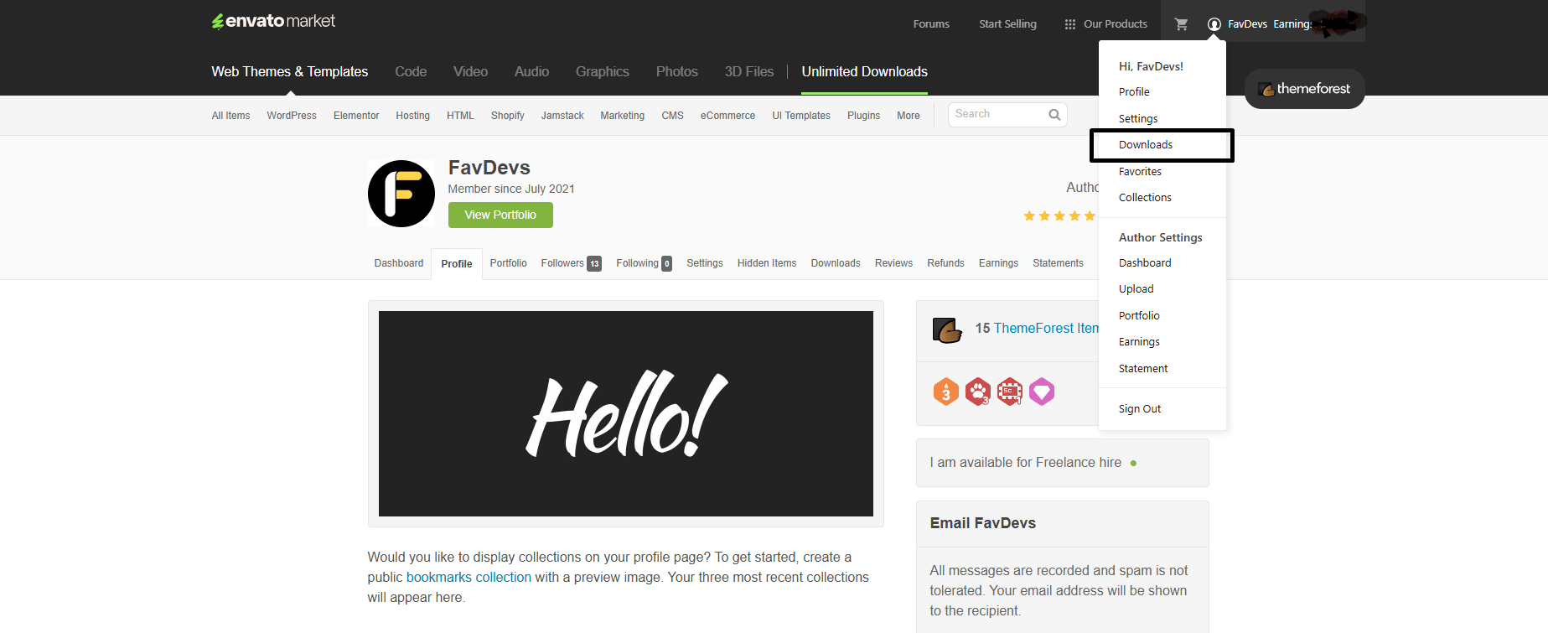The height and width of the screenshot is (633, 1548).
Task: Choose Favorites in the account menu
Action: (x=1140, y=172)
